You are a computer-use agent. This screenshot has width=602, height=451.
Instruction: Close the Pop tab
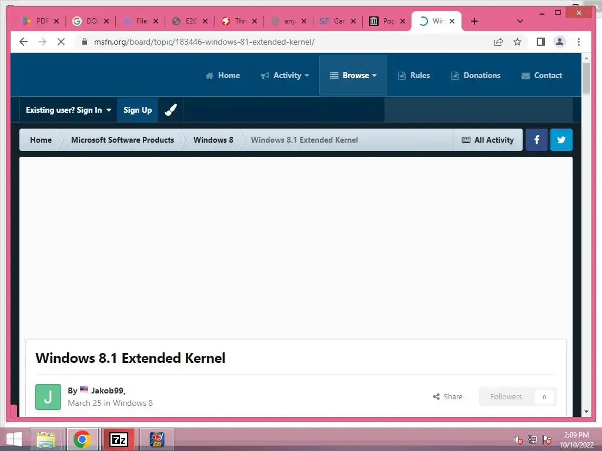[403, 21]
